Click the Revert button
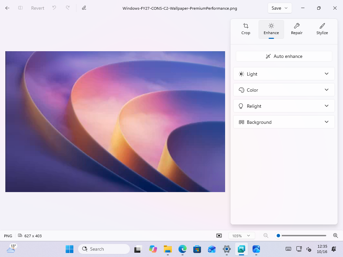Image resolution: width=343 pixels, height=257 pixels. (x=38, y=8)
